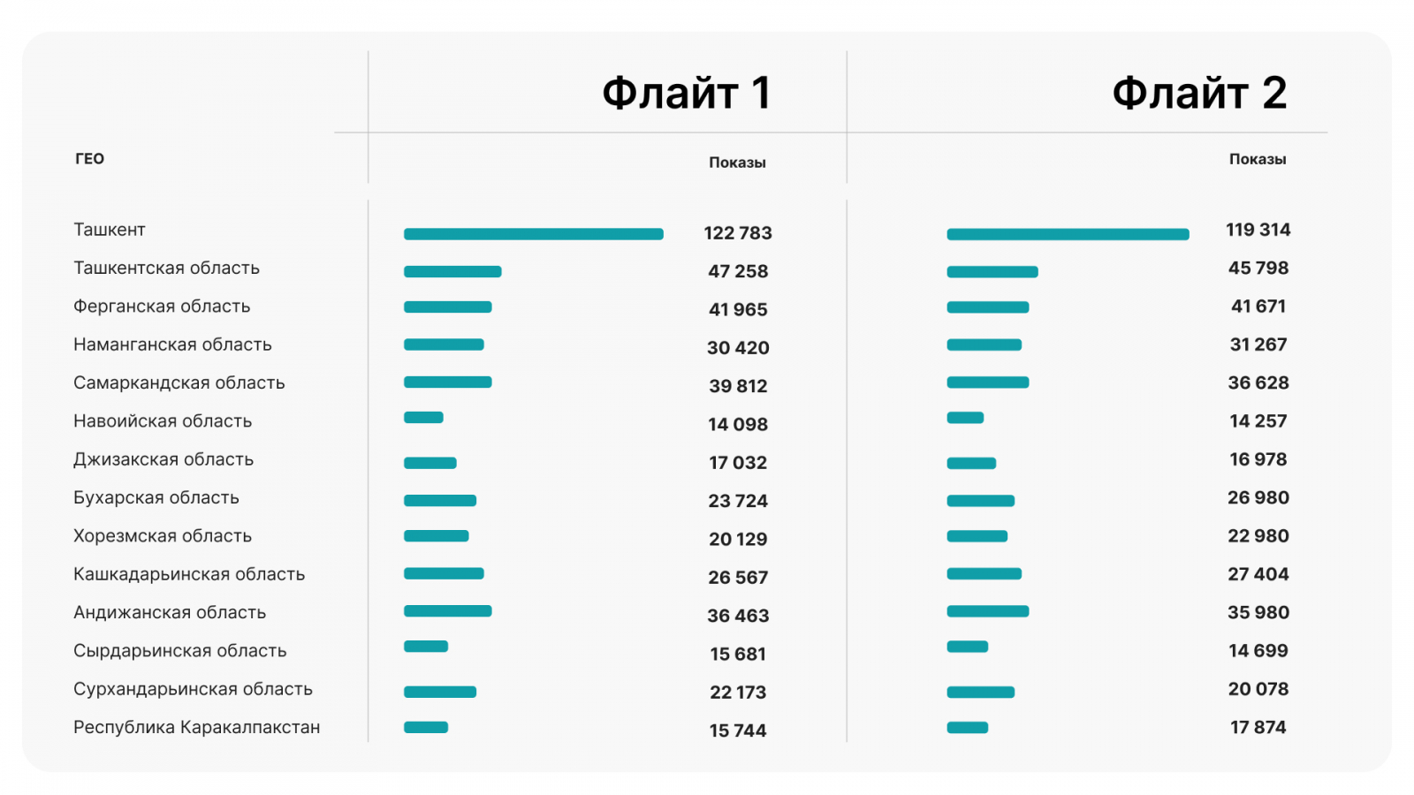Viewport: 1414px width, 795px height.
Task: Click the value 35 980
Action: click(1258, 612)
